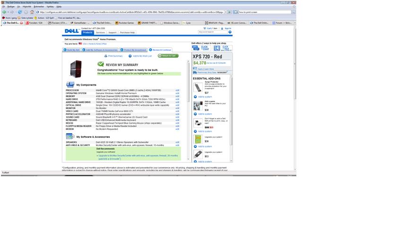Click edit link for SPEAKERS row
This screenshot has width=397, height=248.
pyautogui.click(x=177, y=142)
